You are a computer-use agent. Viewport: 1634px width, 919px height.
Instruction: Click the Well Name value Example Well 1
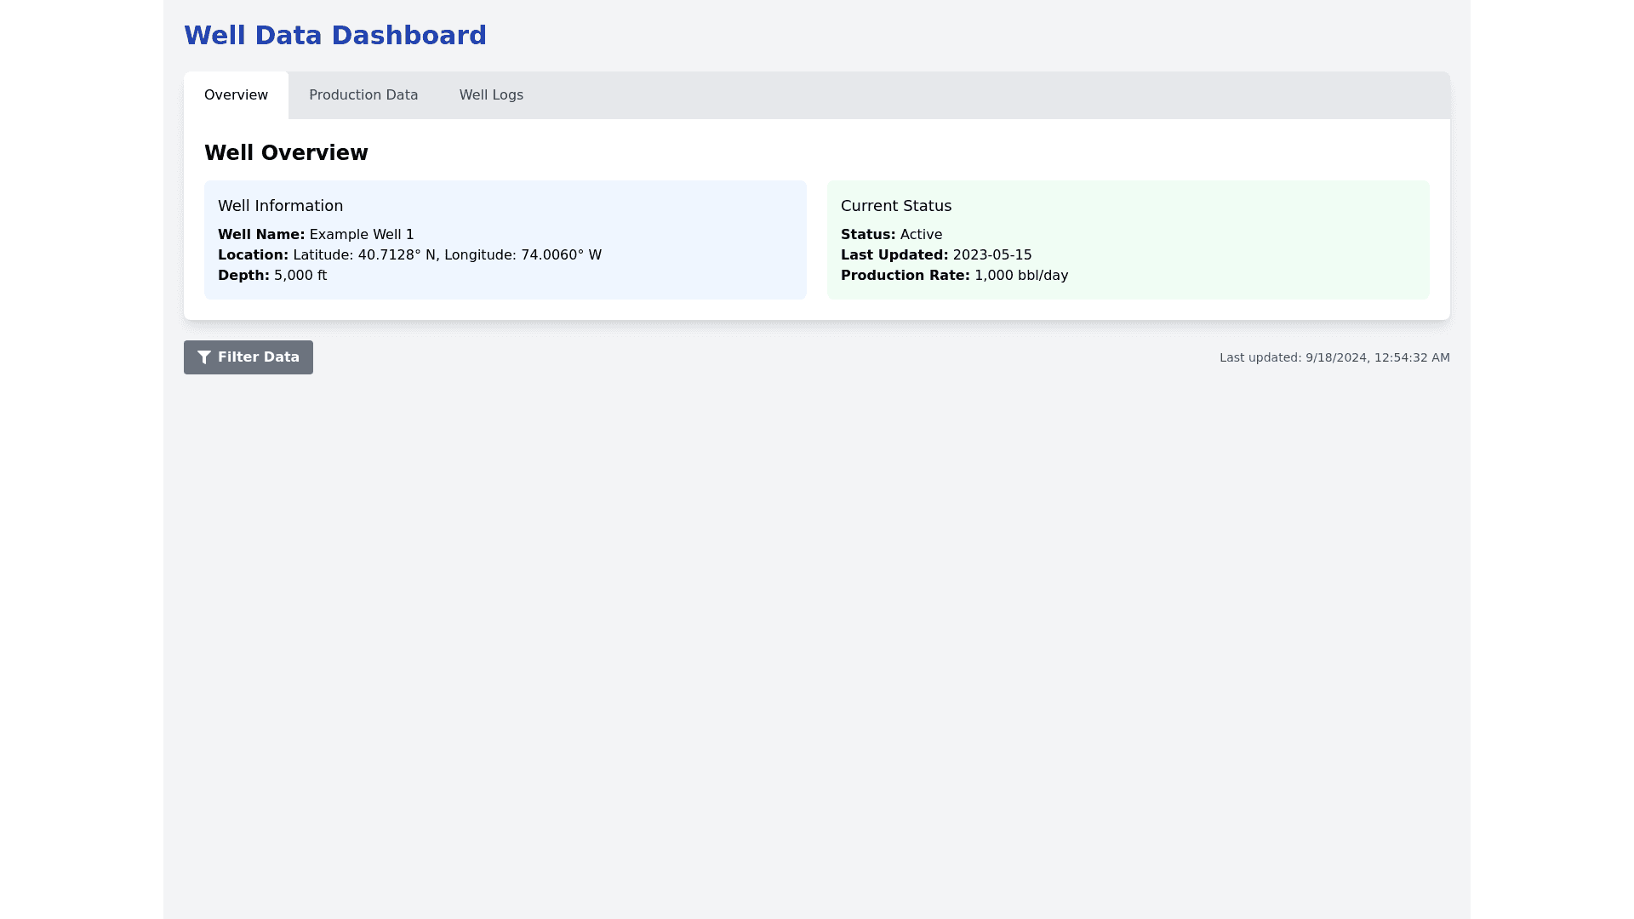click(x=362, y=235)
